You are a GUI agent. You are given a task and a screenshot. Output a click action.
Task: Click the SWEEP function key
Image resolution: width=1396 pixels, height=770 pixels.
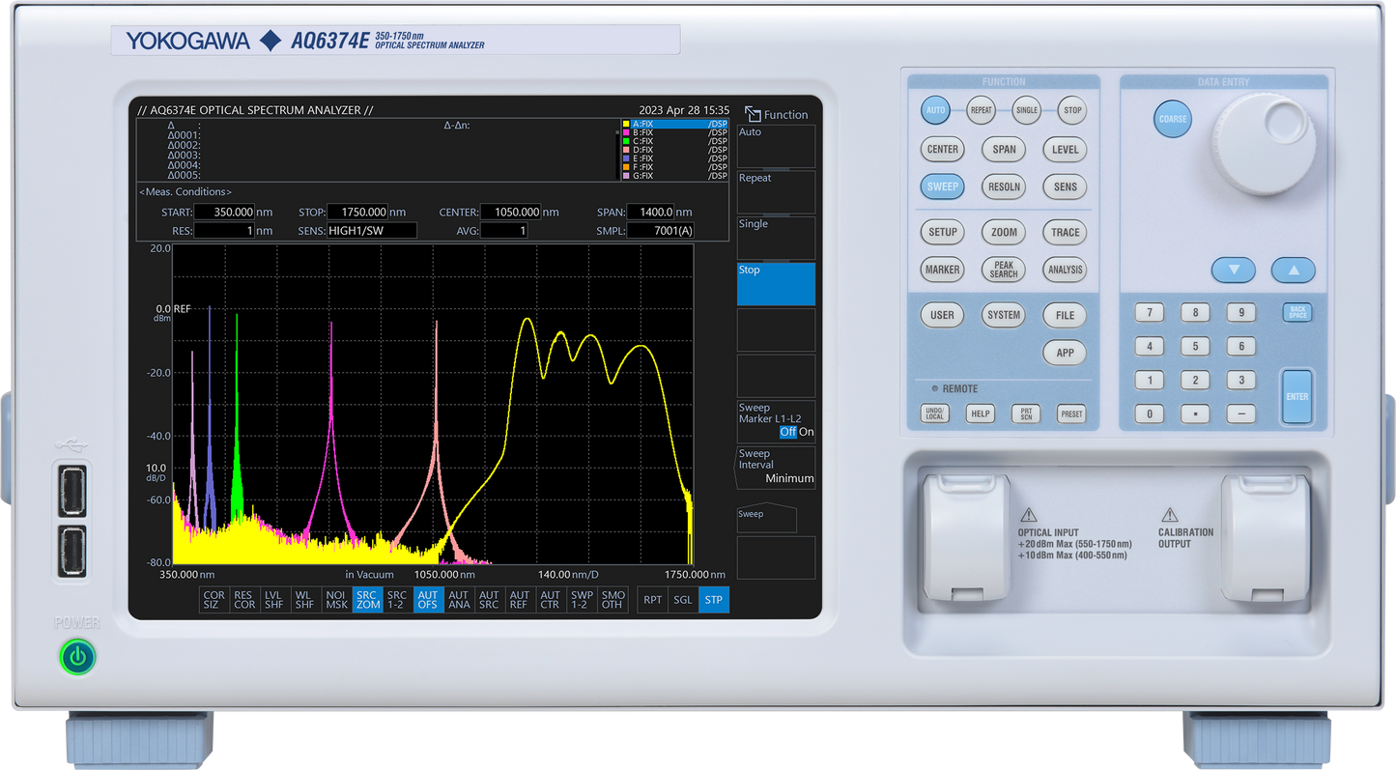pyautogui.click(x=942, y=186)
